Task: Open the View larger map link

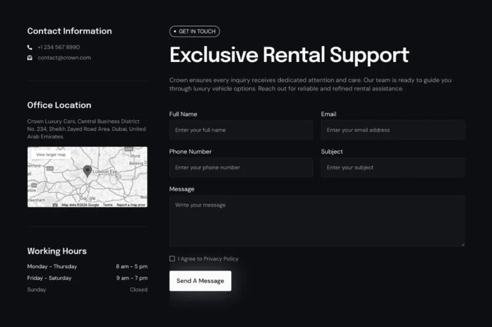Action: [x=51, y=155]
